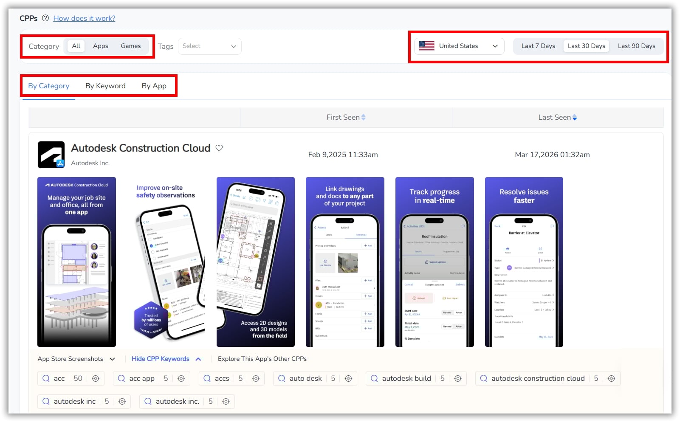Open the Tags Select dropdown
The image size is (680, 422).
[x=209, y=46]
